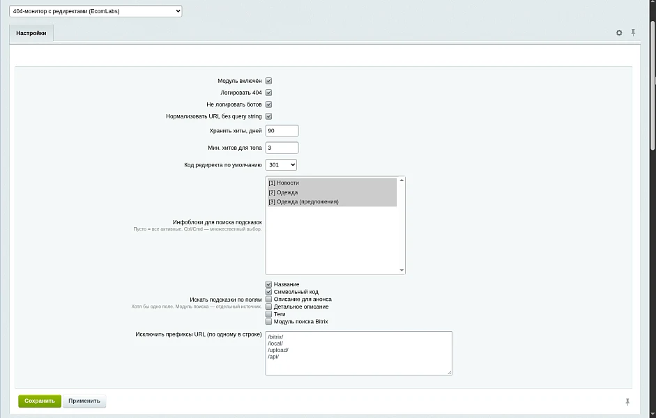Switch to the Настройки tab
Screen dimensions: 656x418
tap(31, 33)
